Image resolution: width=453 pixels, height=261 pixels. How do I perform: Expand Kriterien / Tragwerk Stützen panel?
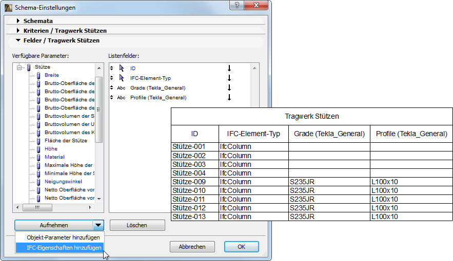[18, 31]
